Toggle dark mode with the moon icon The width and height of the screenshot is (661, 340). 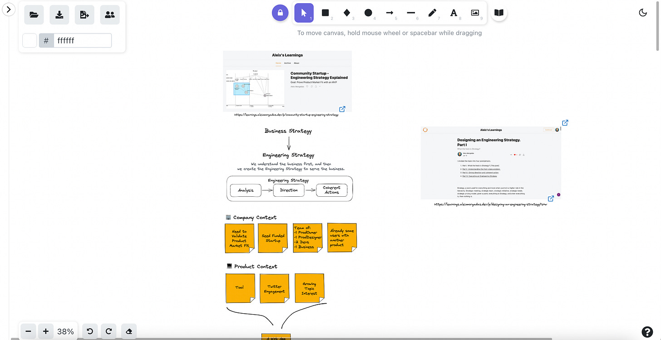click(x=643, y=13)
